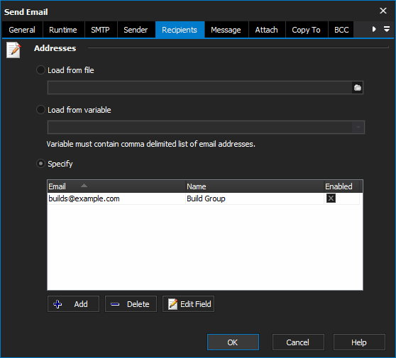Switch to the Message tab
Image resolution: width=396 pixels, height=358 pixels.
[226, 30]
